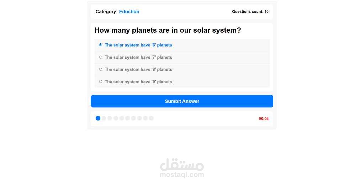Click the seventh progress dot
The image size is (364, 182).
point(133,118)
